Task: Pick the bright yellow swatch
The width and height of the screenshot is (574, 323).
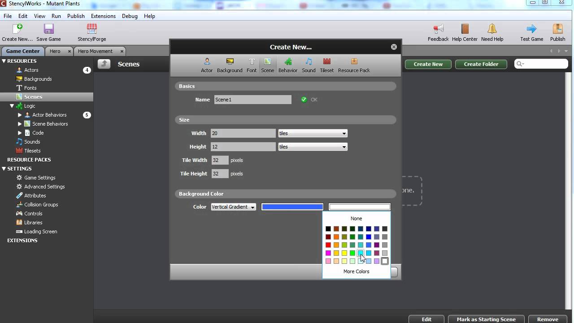Action: 344,253
